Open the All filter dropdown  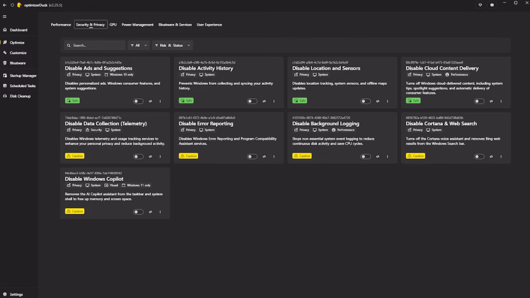[x=139, y=46]
